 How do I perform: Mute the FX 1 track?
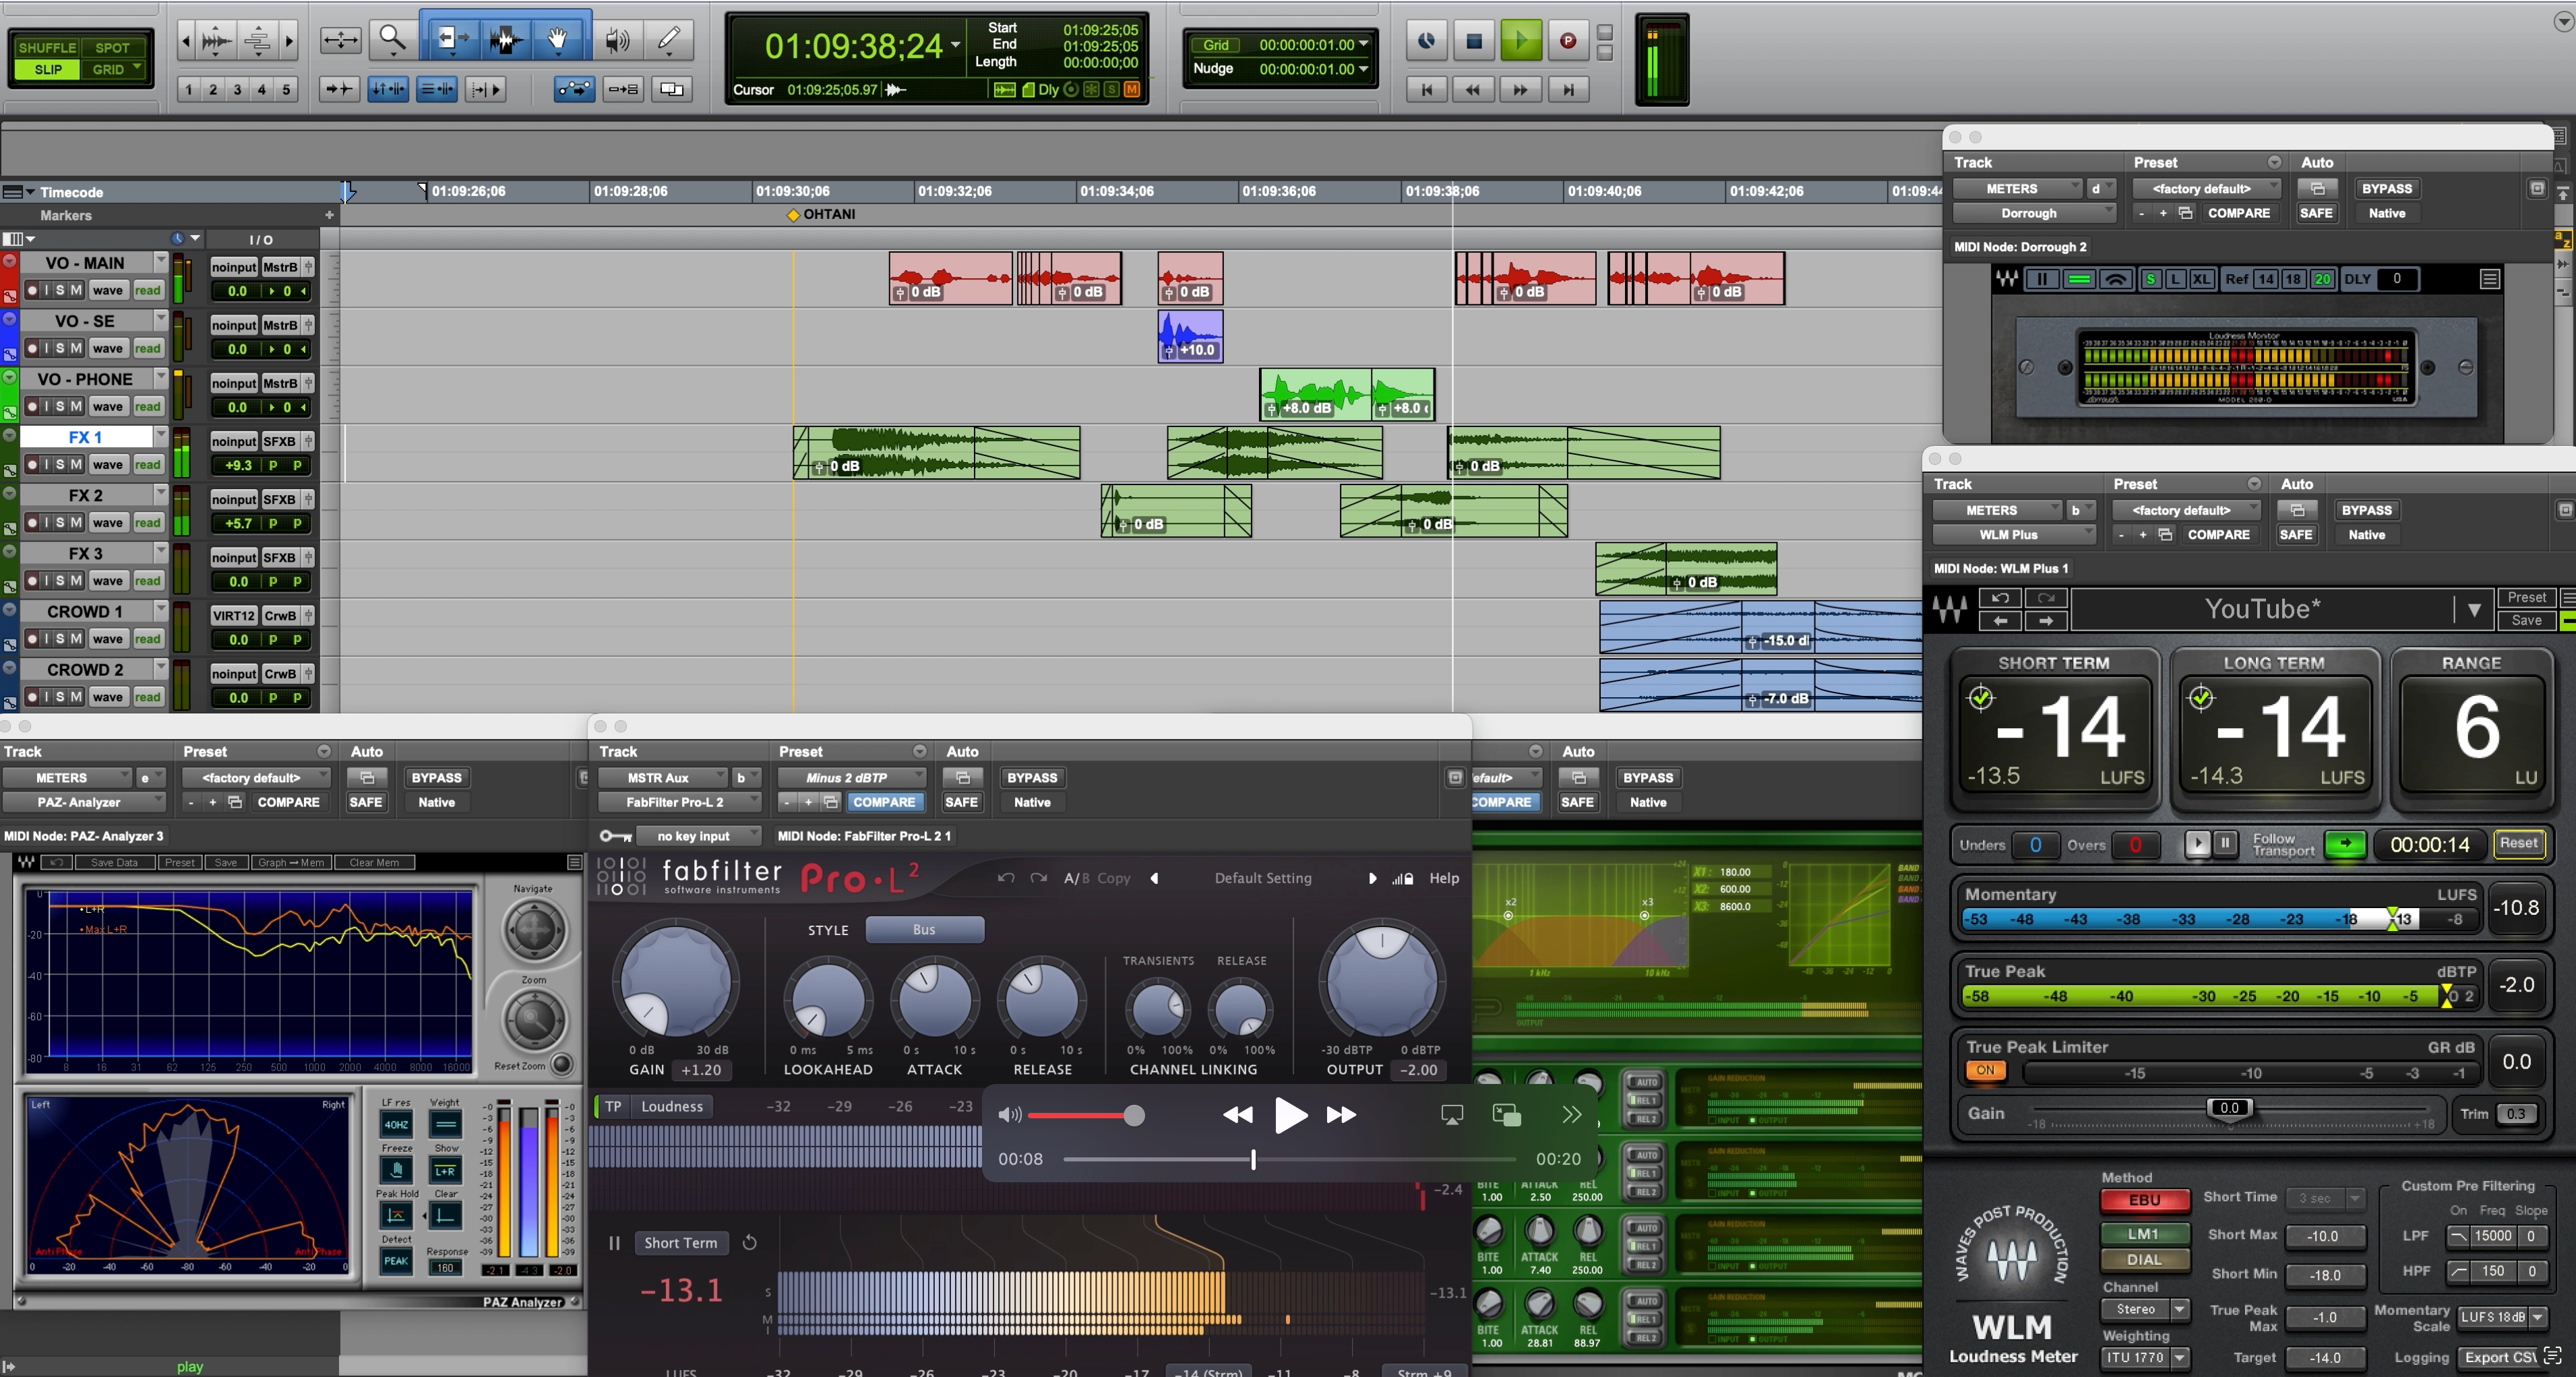[76, 465]
